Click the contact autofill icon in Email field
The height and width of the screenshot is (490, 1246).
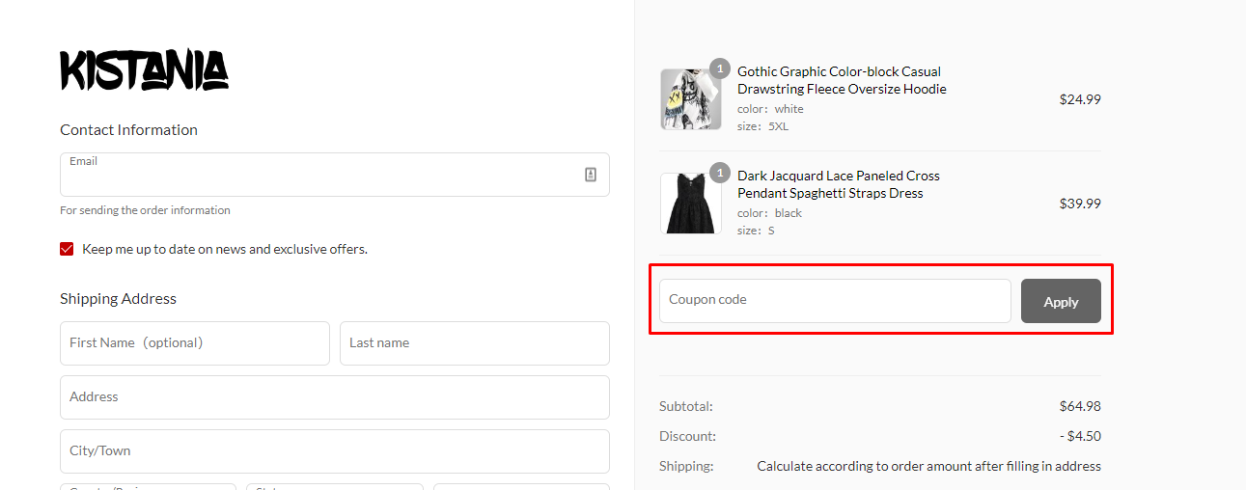coord(591,175)
